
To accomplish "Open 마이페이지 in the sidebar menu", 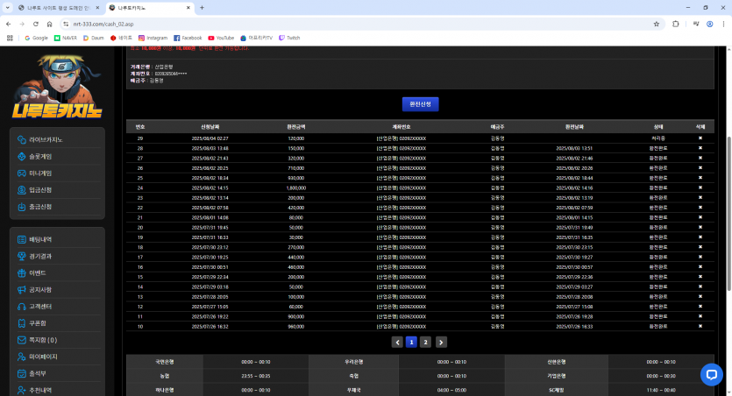I will pos(43,357).
